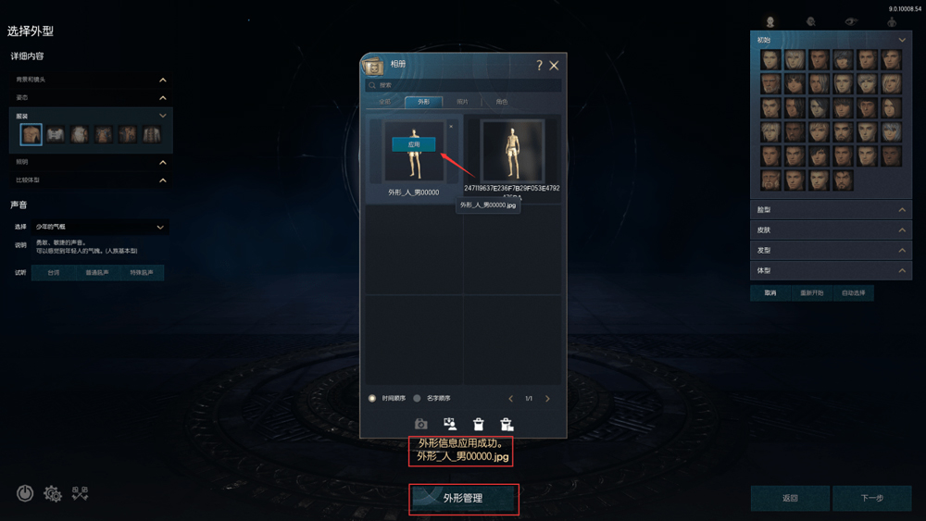926x521 pixels.
Task: Switch to the 全部 tab in album
Action: coord(385,102)
